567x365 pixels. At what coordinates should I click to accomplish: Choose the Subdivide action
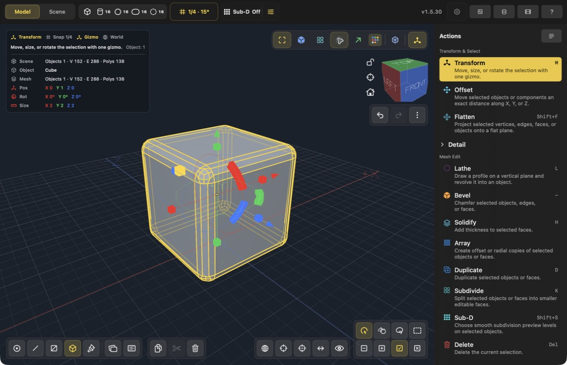tap(501, 297)
